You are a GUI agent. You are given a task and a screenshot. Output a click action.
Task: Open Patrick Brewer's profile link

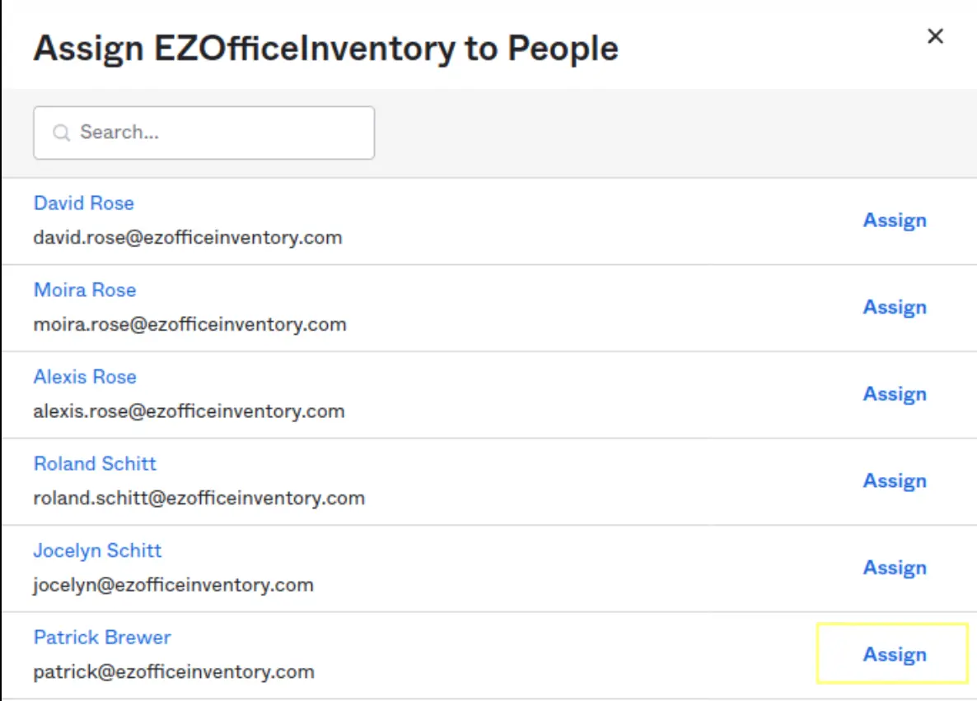click(102, 638)
